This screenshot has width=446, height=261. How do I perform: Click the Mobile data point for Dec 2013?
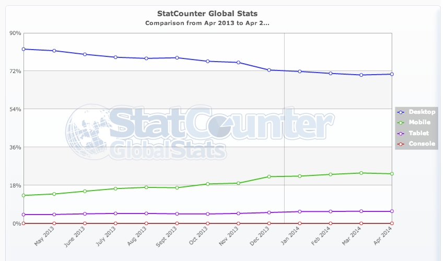tap(269, 176)
